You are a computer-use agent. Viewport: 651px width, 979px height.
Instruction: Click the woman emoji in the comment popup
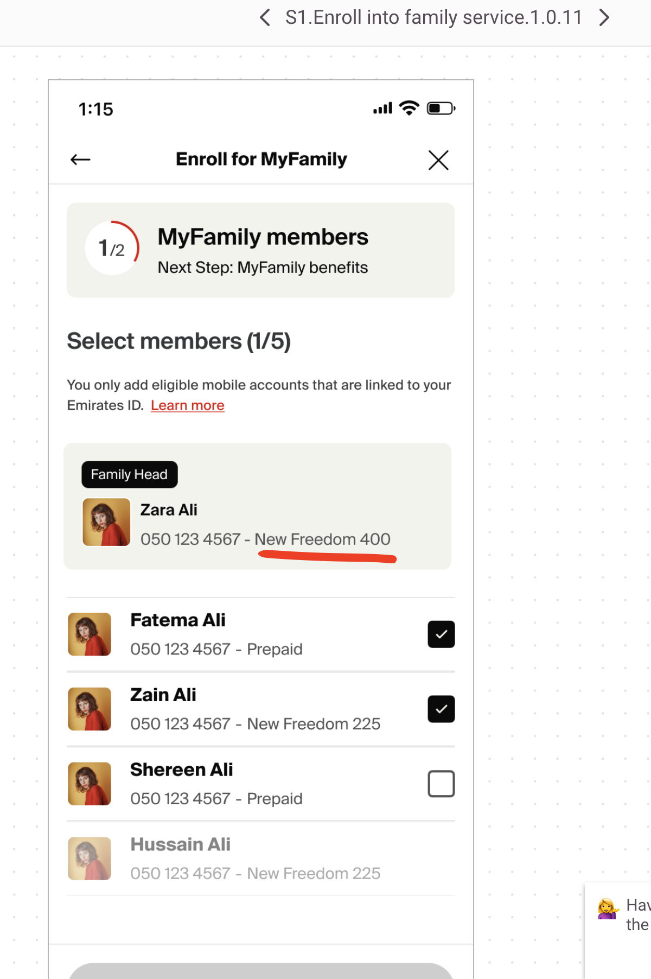pyautogui.click(x=608, y=909)
